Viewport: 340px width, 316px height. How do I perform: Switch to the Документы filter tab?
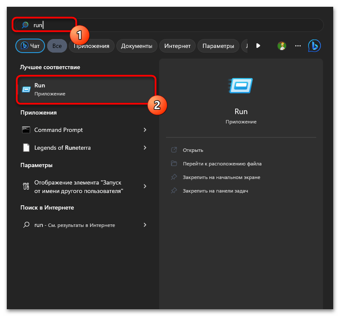click(137, 46)
